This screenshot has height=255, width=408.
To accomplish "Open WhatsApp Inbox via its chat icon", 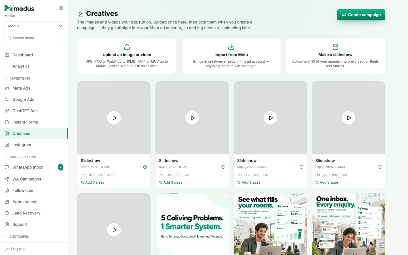I will click(x=7, y=167).
